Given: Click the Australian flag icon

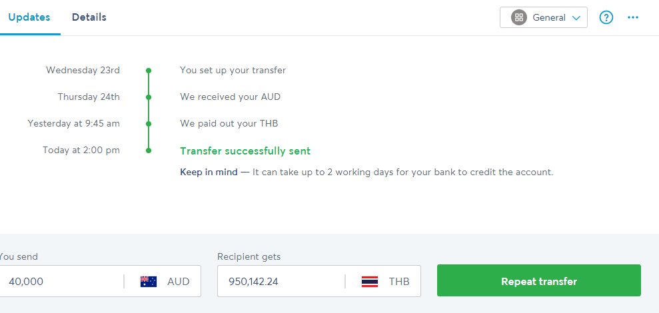Looking at the screenshot, I should tap(149, 282).
